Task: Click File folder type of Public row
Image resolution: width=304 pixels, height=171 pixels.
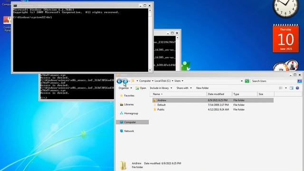Action: 239,110
